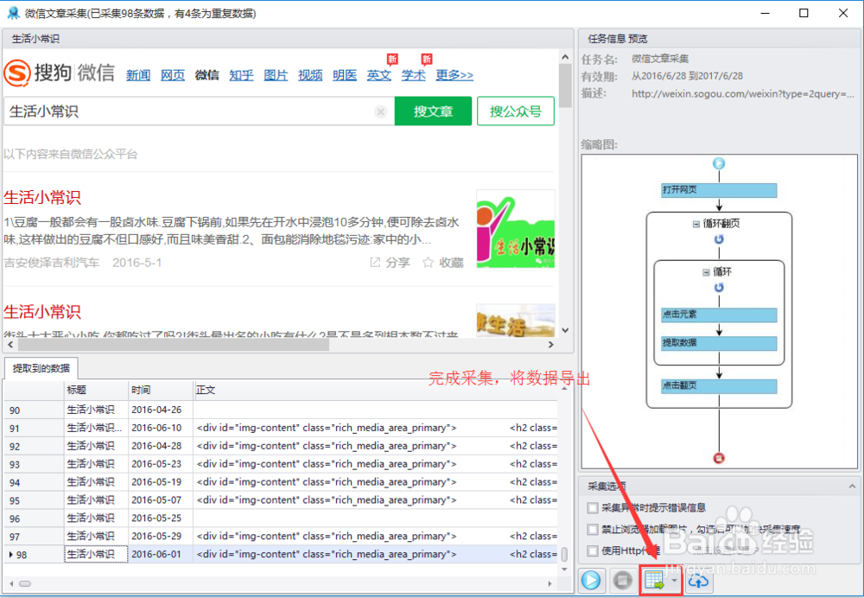Click the second article thumbnail image
This screenshot has width=864, height=598.
point(516,321)
